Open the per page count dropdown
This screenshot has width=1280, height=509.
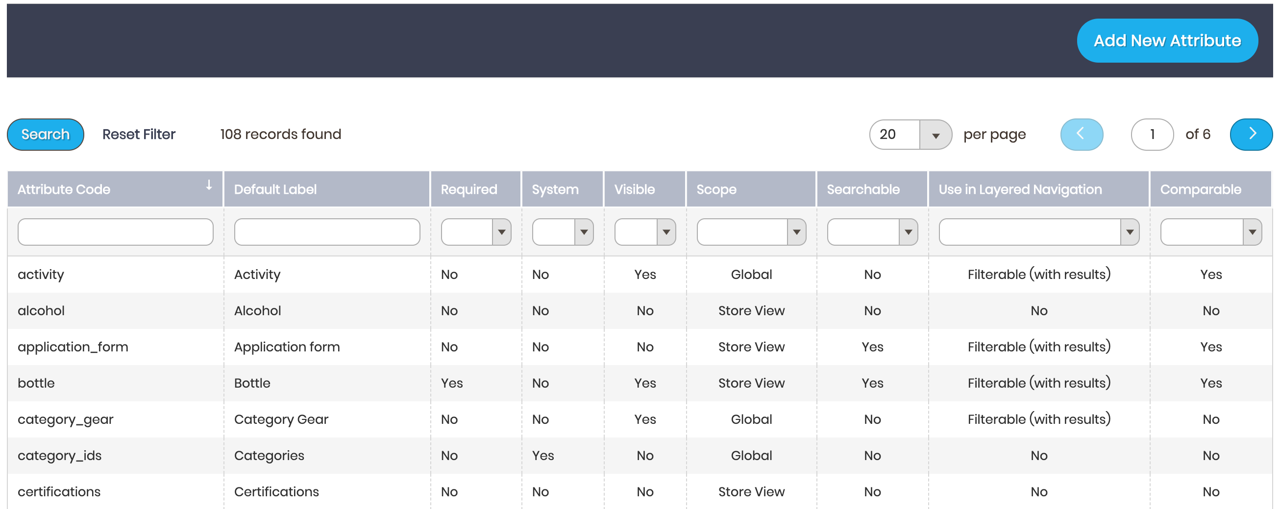coord(935,135)
